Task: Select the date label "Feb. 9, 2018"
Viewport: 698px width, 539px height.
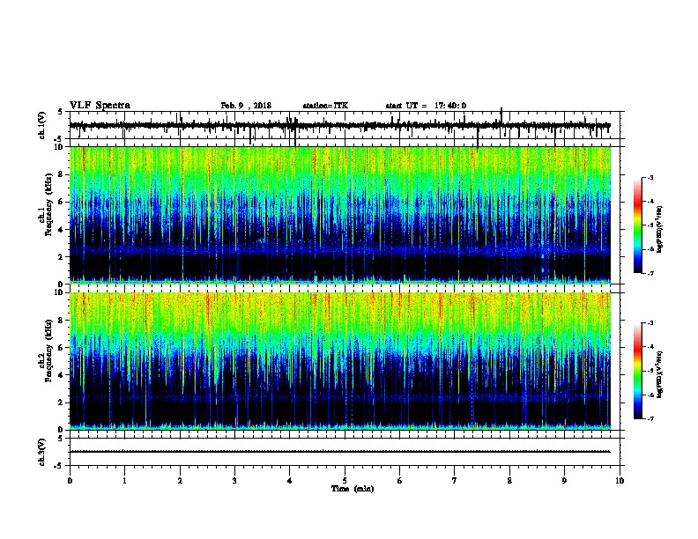Action: 246,106
